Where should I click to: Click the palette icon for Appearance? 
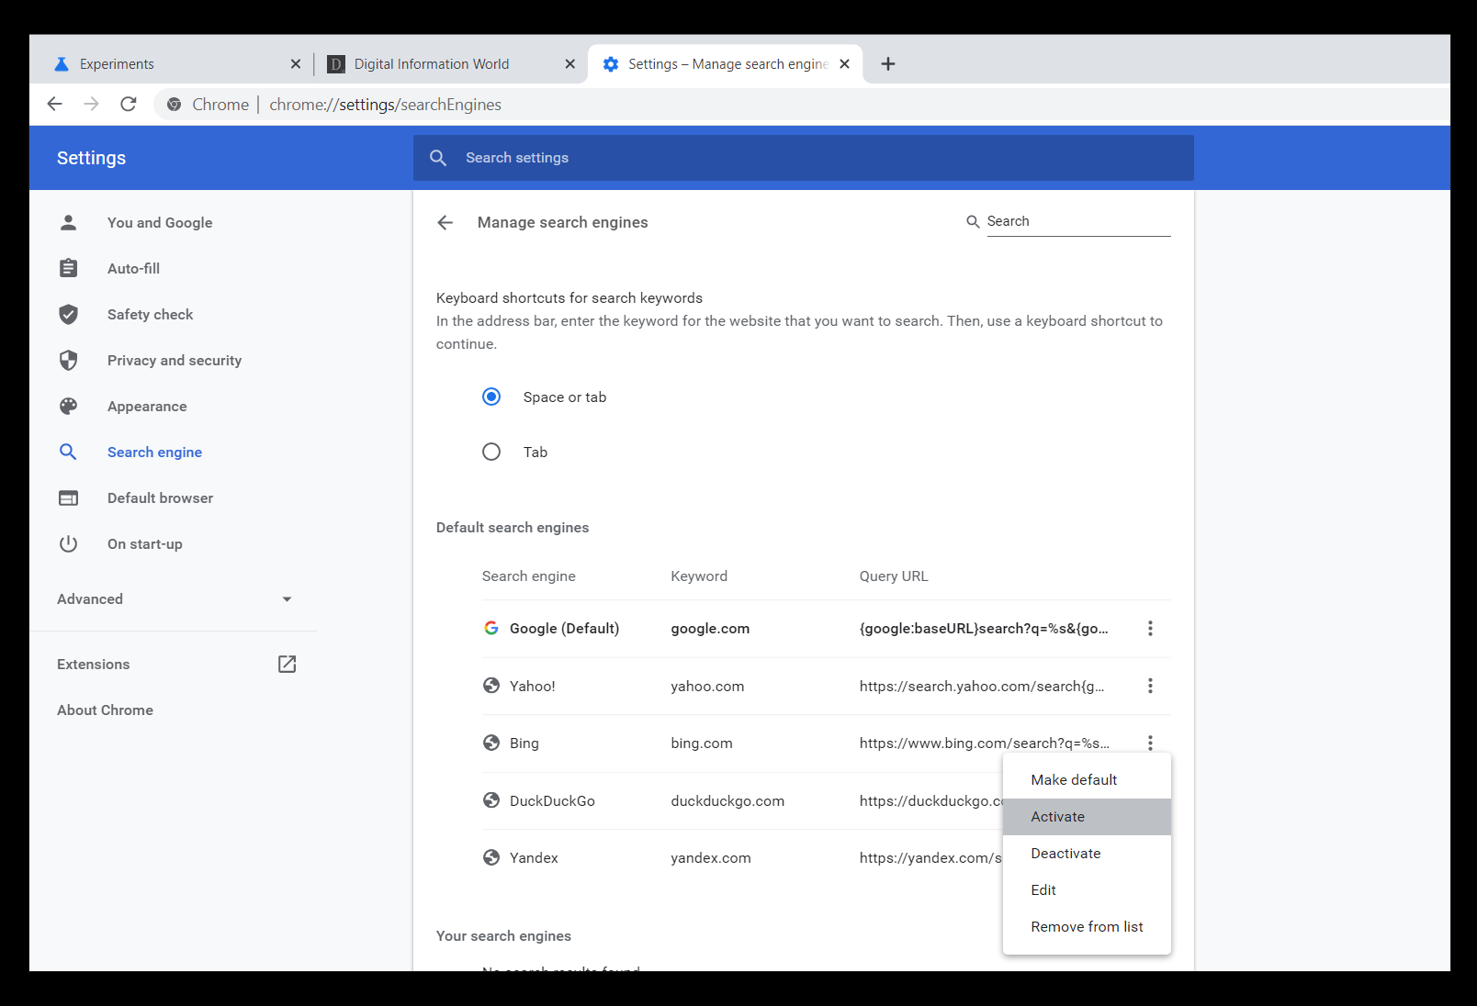(68, 406)
